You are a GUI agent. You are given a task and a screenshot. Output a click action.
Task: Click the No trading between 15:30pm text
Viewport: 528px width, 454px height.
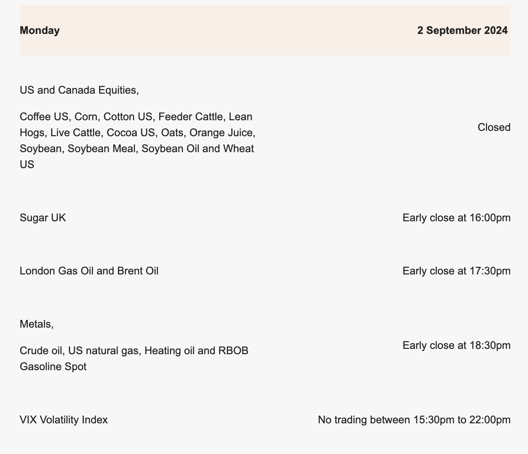pos(414,420)
